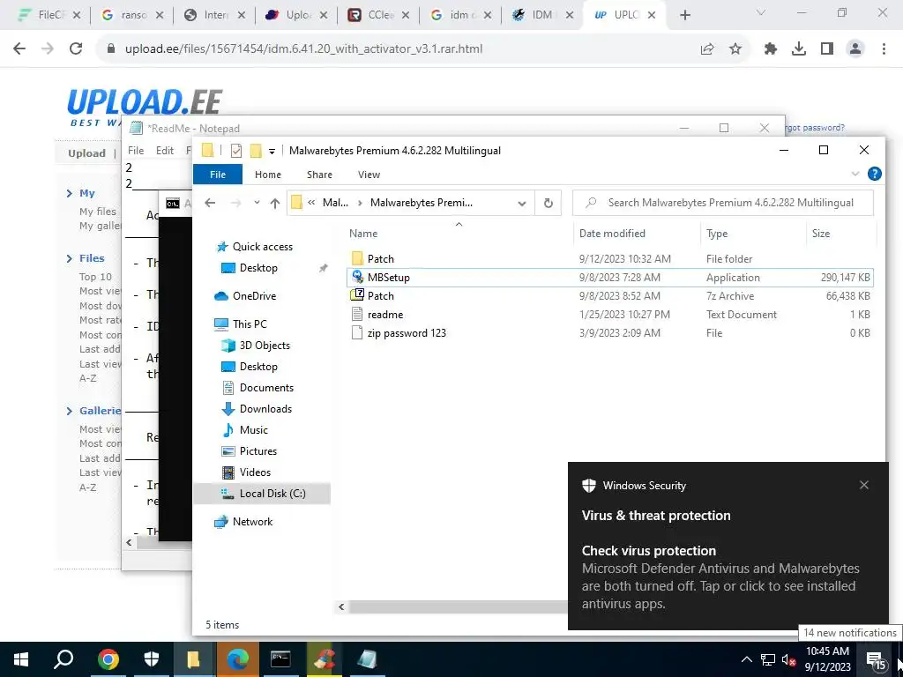Image resolution: width=903 pixels, height=677 pixels.
Task: Open Microsoft Edge from taskbar
Action: pyautogui.click(x=237, y=659)
